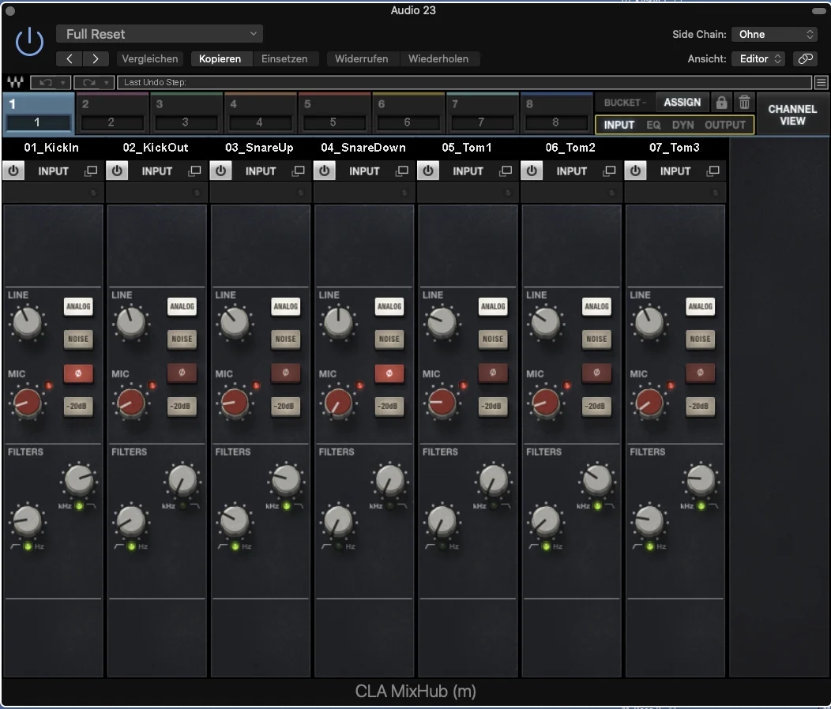Click the red MIC gain knob on 04_SnareDown
This screenshot has height=709, width=831.
click(x=338, y=403)
